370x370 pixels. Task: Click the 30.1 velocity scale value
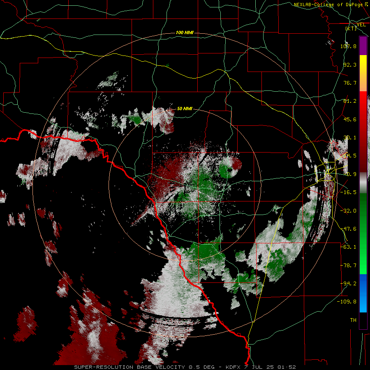(x=350, y=138)
